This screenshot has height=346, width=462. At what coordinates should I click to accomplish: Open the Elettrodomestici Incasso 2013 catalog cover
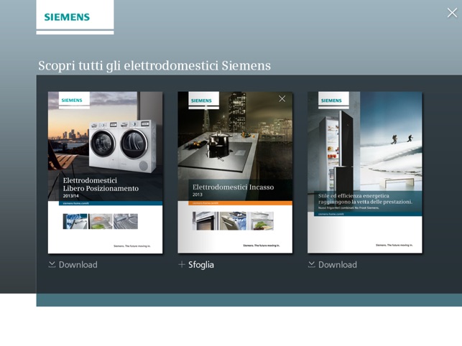point(235,172)
